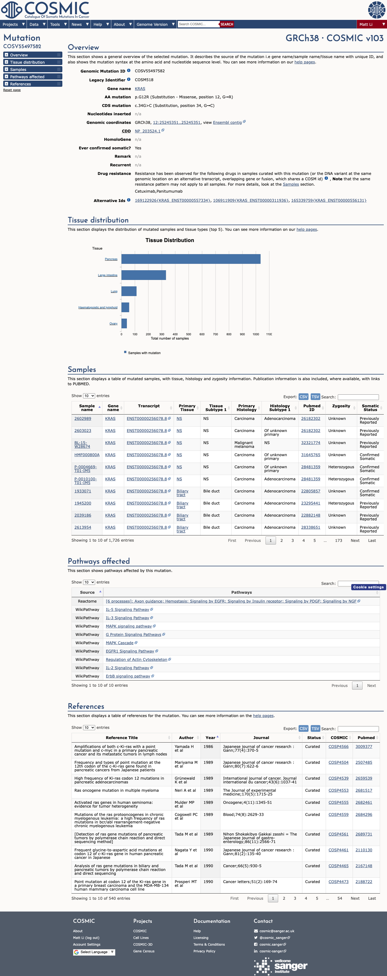
Task: Open the Show entries dropdown in References
Action: (89, 728)
